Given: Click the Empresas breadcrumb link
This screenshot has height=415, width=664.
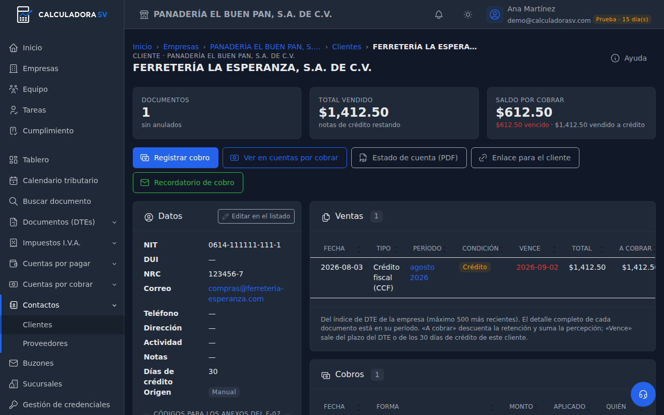Looking at the screenshot, I should pyautogui.click(x=181, y=47).
